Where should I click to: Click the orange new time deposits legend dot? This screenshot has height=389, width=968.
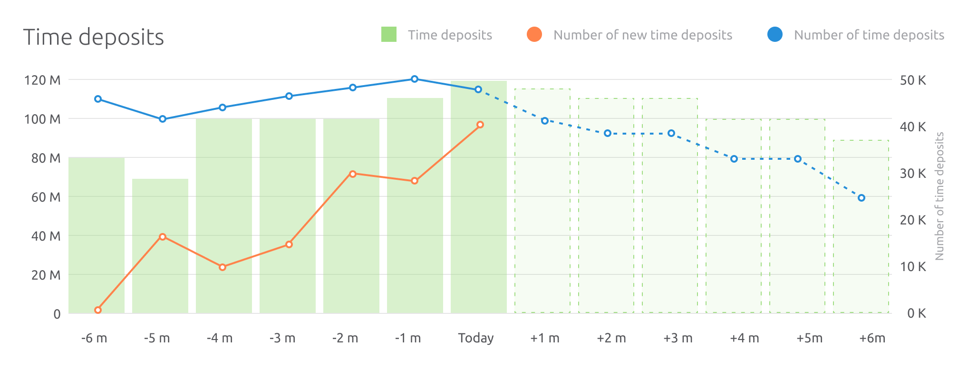[x=534, y=35]
